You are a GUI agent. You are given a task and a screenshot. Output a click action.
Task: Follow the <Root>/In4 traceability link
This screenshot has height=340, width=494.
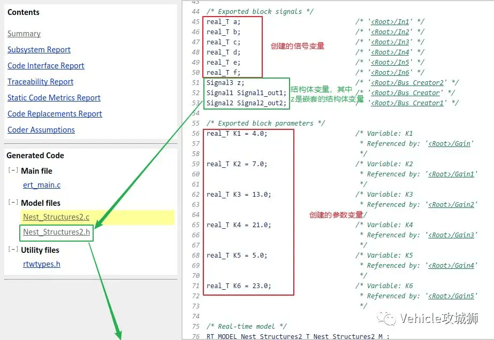(x=390, y=52)
